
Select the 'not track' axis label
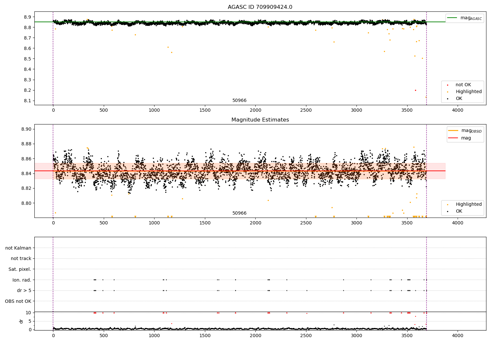[21, 259]
